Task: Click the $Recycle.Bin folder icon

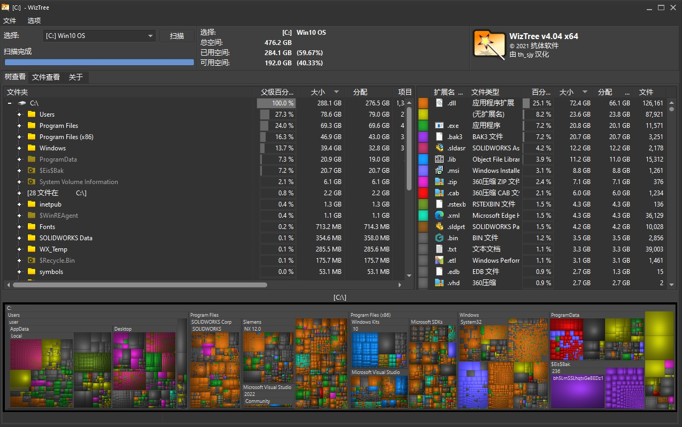Action: click(x=32, y=261)
